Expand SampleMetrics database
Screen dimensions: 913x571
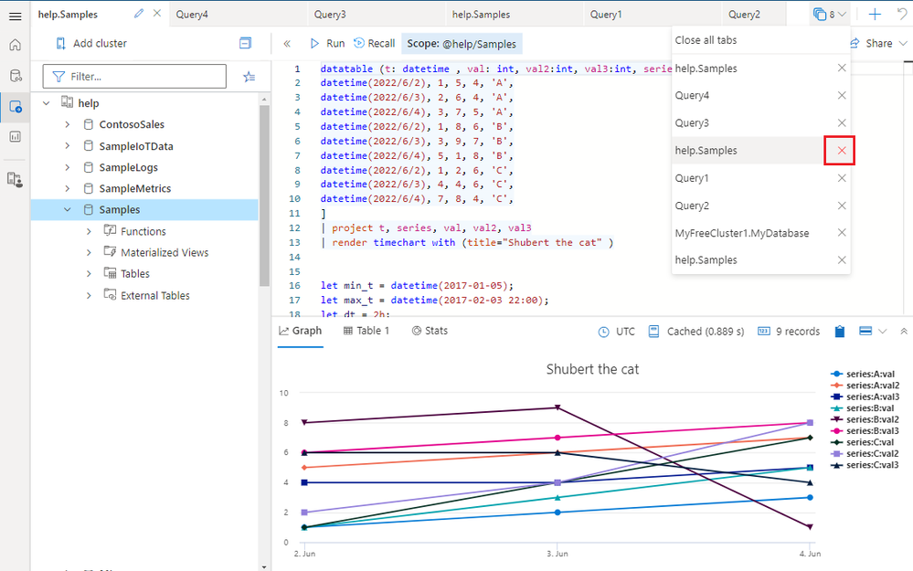coord(68,188)
